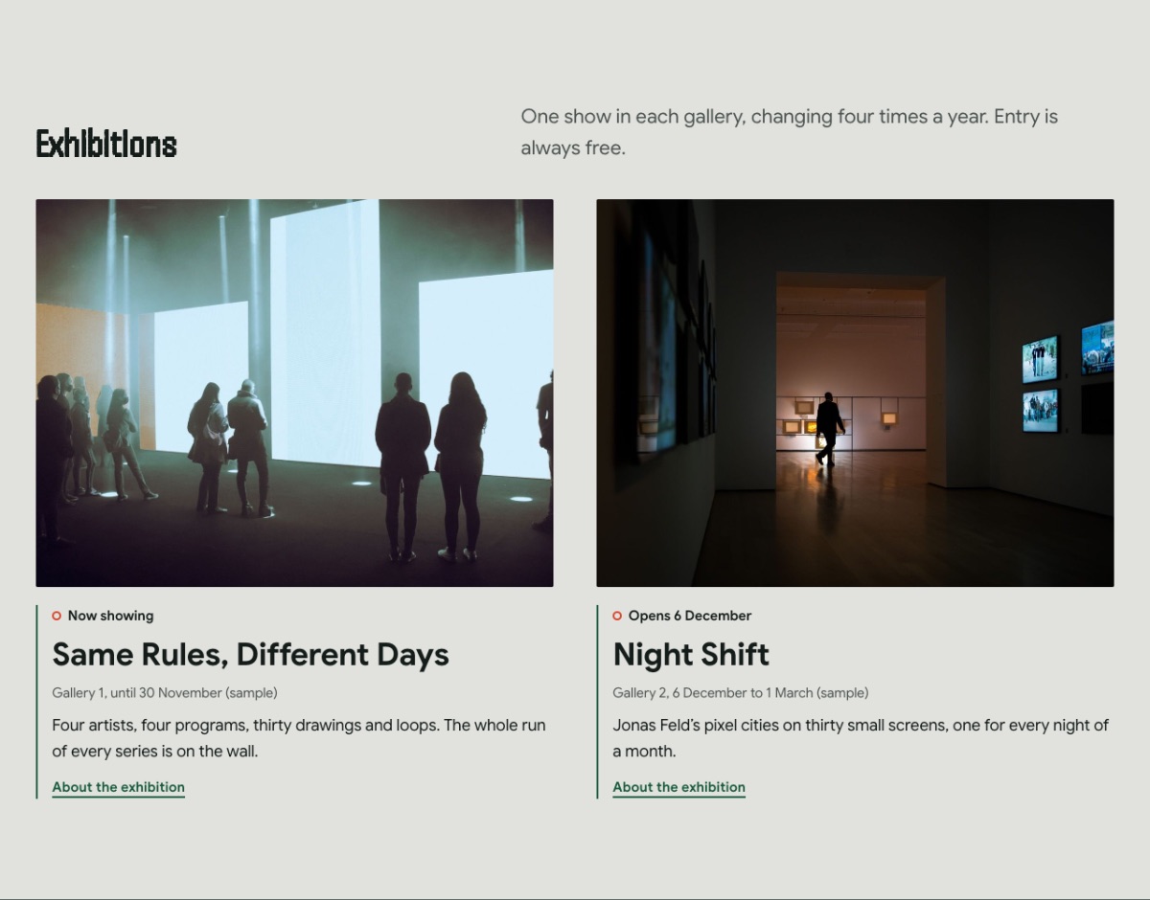Click the Same Rules, Different Days title
This screenshot has width=1150, height=900.
pyautogui.click(x=250, y=655)
